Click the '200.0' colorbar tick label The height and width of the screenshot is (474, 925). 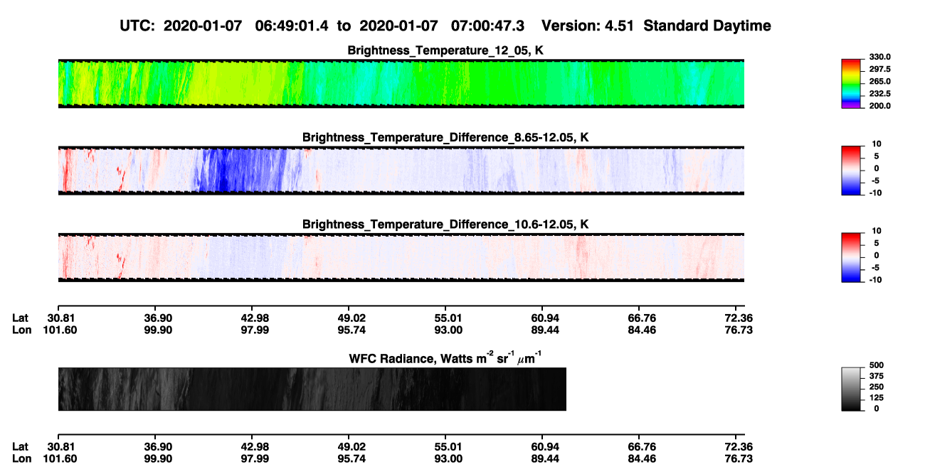point(880,106)
